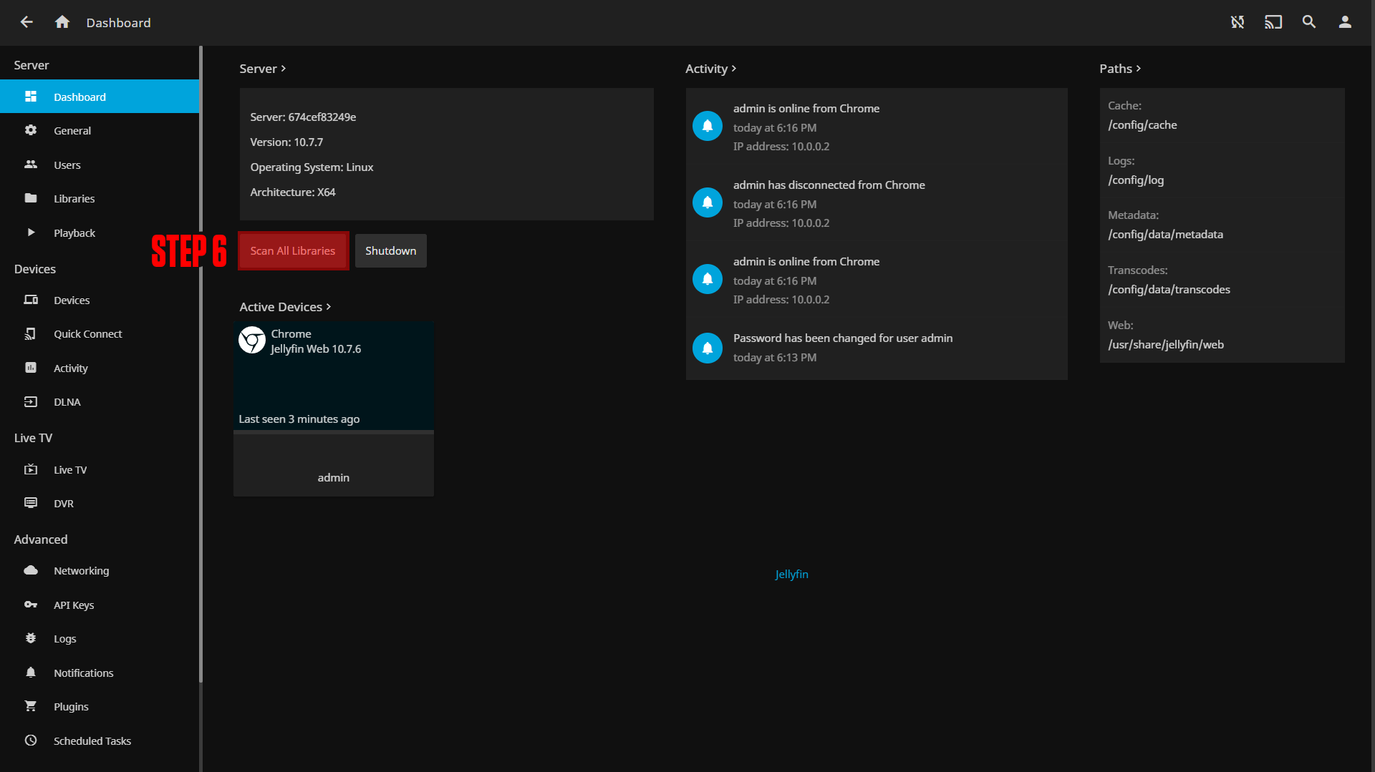Click the Shutdown button

(390, 250)
